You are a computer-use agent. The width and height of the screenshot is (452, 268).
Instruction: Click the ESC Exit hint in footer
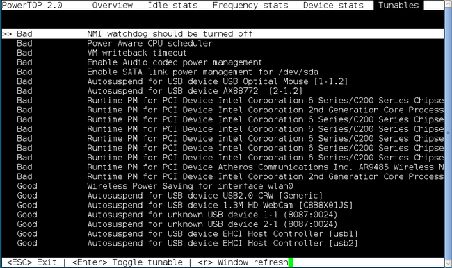[x=32, y=262]
